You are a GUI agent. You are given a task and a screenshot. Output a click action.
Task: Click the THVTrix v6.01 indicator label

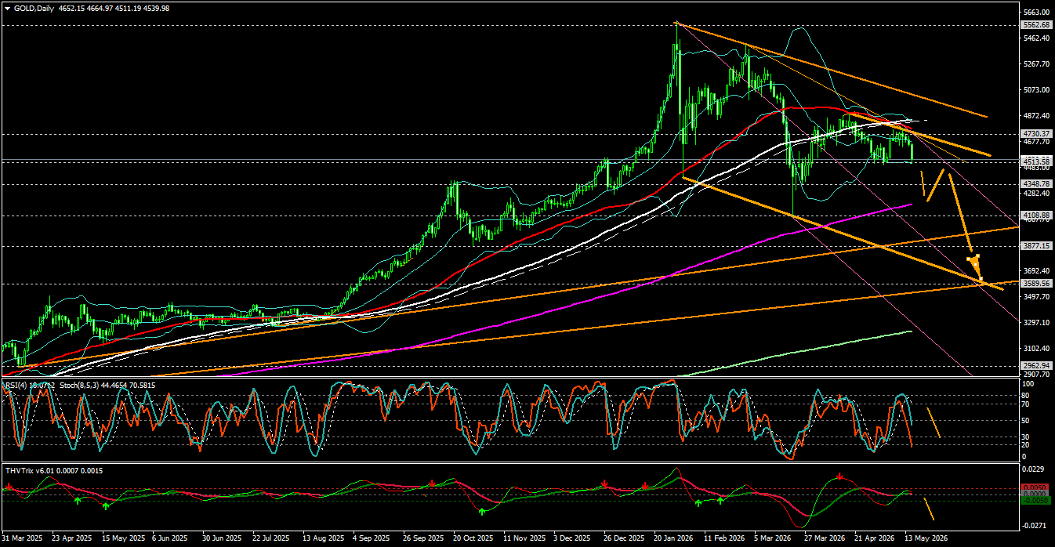point(29,470)
